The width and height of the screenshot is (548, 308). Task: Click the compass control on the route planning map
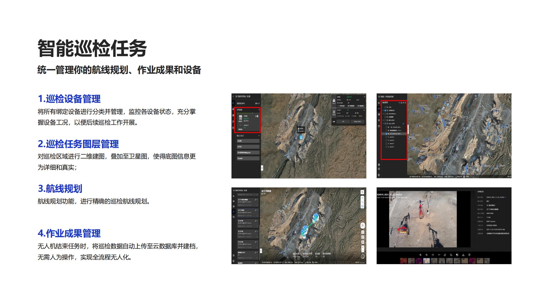(x=363, y=225)
